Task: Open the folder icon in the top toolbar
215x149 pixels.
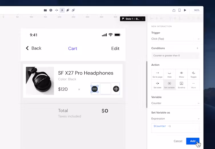Action: point(45,10)
